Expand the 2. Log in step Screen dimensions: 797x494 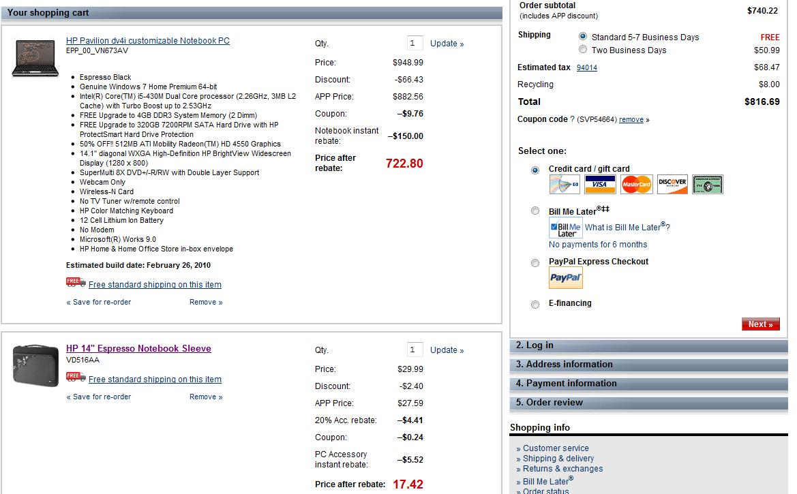pyautogui.click(x=648, y=345)
